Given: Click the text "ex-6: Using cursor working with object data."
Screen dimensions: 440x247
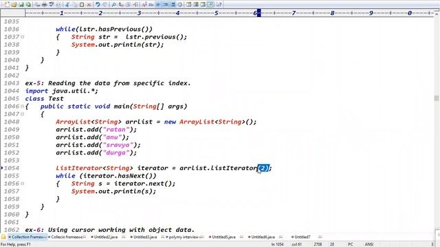Looking at the screenshot, I should 110,230.
